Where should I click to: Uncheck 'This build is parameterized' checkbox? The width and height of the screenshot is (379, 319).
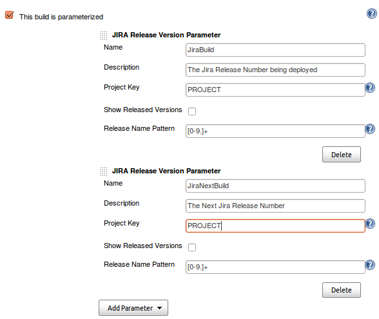click(10, 15)
